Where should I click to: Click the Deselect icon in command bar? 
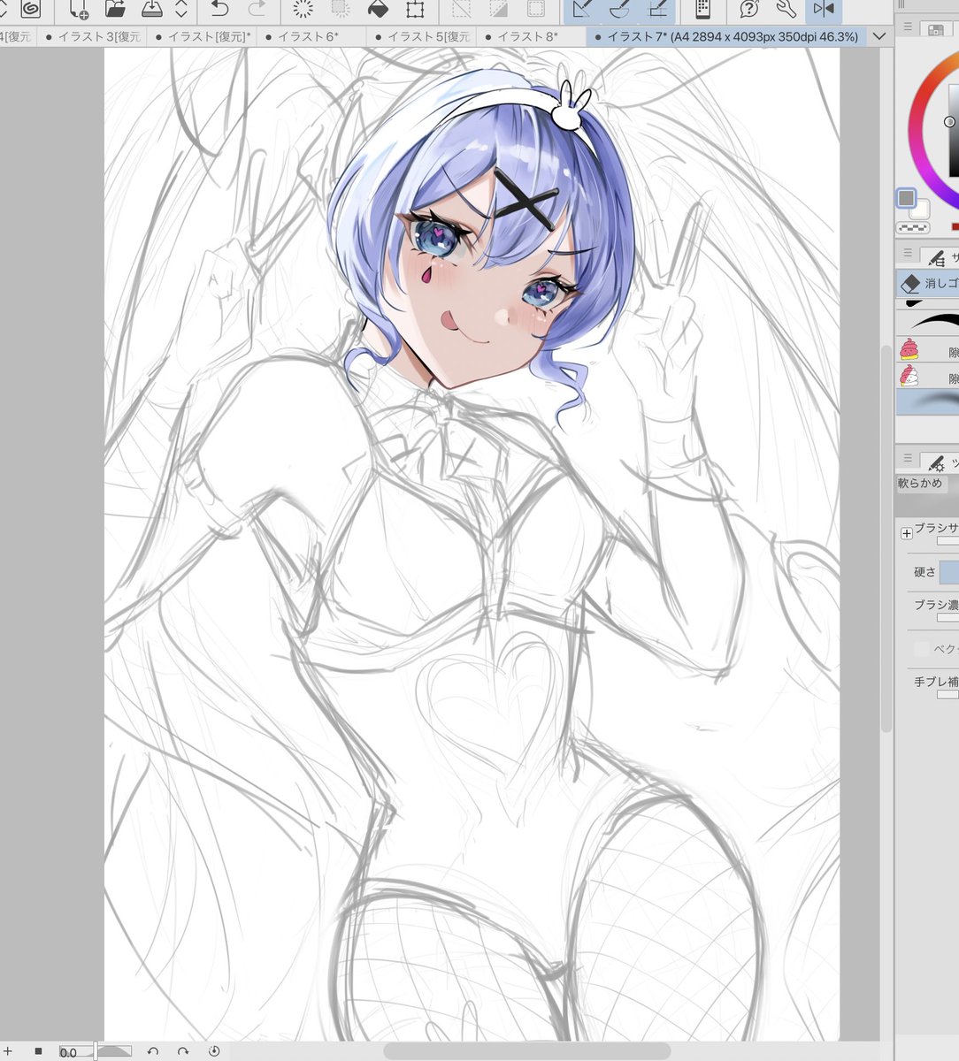coord(461,10)
